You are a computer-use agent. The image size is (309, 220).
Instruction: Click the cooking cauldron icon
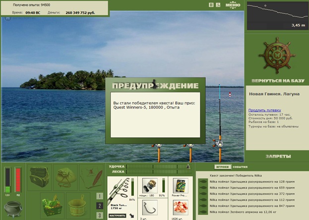13,209
